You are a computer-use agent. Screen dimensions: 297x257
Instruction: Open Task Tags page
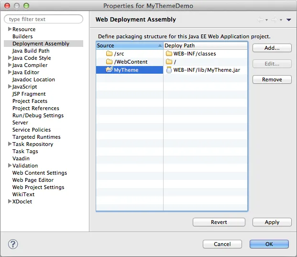pos(25,151)
